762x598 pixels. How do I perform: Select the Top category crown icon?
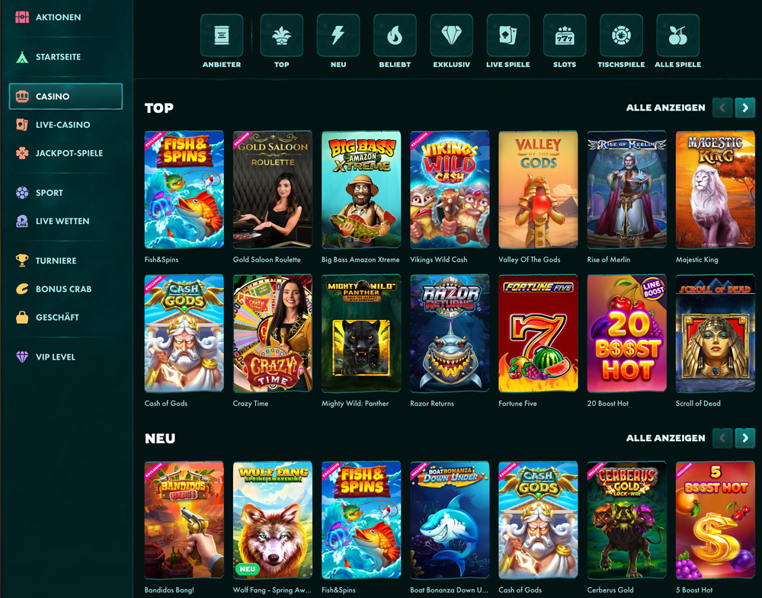point(281,36)
